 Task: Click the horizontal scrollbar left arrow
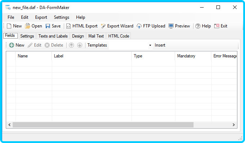coord(9,125)
